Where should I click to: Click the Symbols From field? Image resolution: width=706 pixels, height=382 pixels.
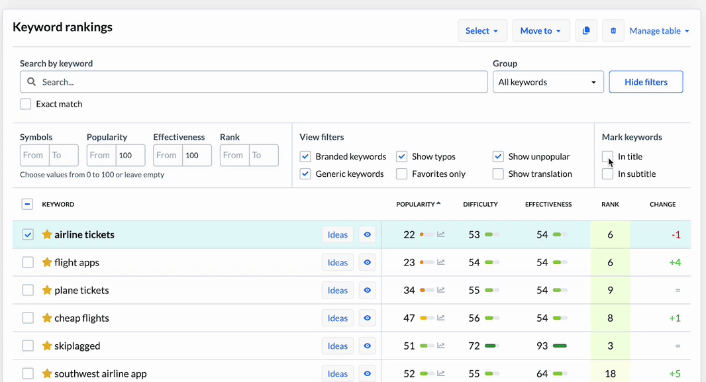click(34, 155)
